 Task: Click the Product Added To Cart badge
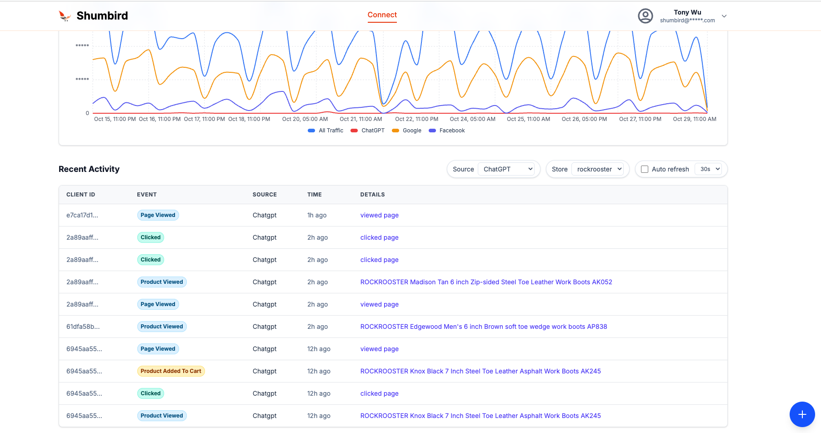[x=170, y=371]
